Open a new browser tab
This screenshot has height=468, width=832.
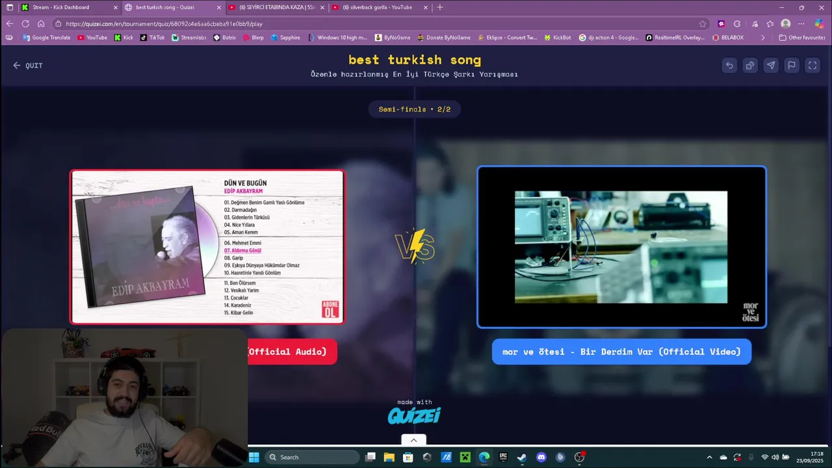coord(440,7)
